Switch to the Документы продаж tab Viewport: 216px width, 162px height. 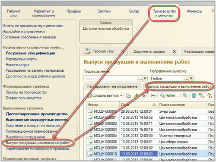click(149, 51)
